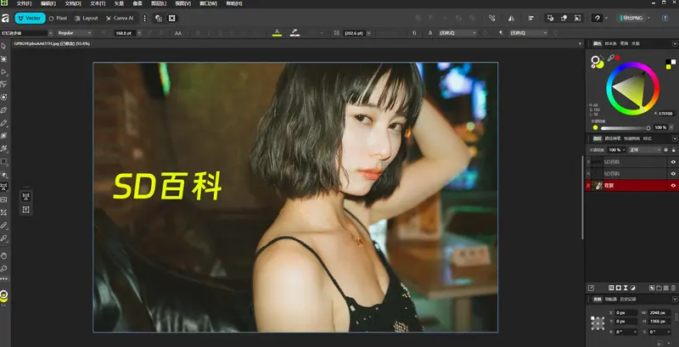Show more tools via the three dots

click(4, 279)
